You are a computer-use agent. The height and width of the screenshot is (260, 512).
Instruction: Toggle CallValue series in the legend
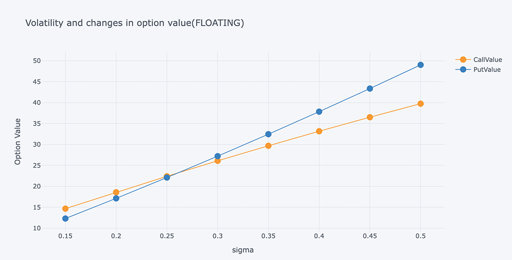[487, 60]
